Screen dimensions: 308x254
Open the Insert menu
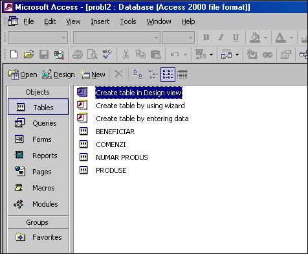[100, 21]
